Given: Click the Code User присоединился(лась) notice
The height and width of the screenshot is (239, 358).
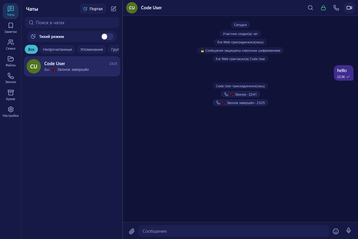Looking at the screenshot, I should pos(240,86).
